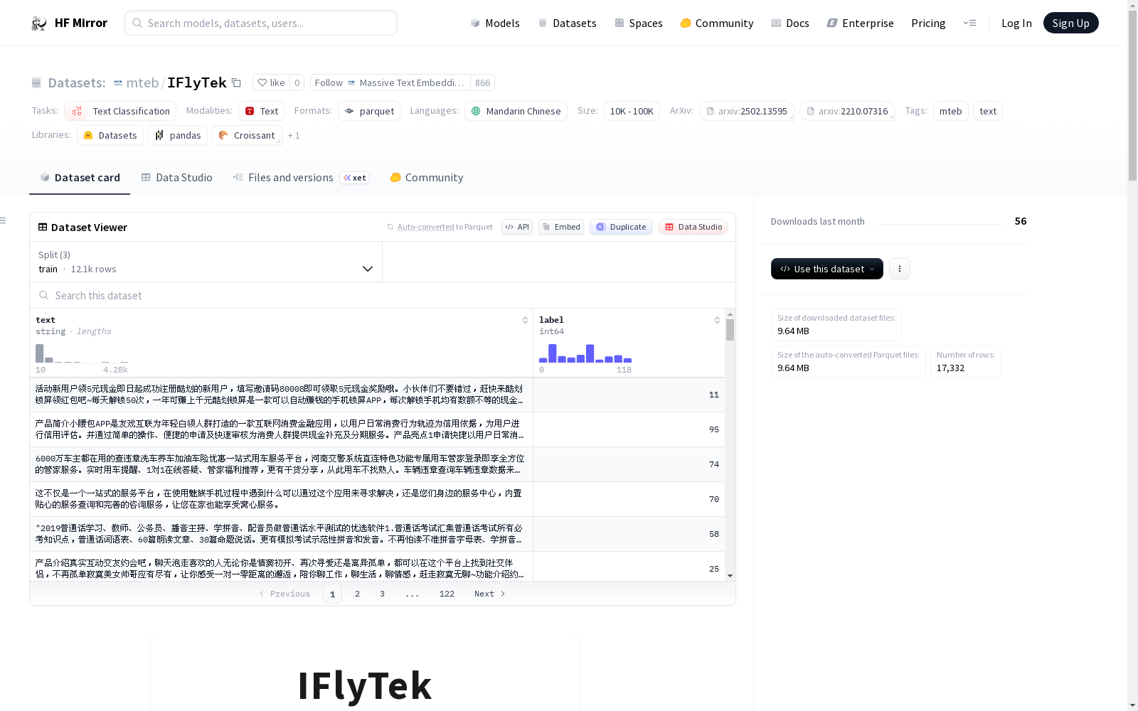Viewport: 1138px width, 711px height.
Task: Click the like count 0
Action: point(297,83)
